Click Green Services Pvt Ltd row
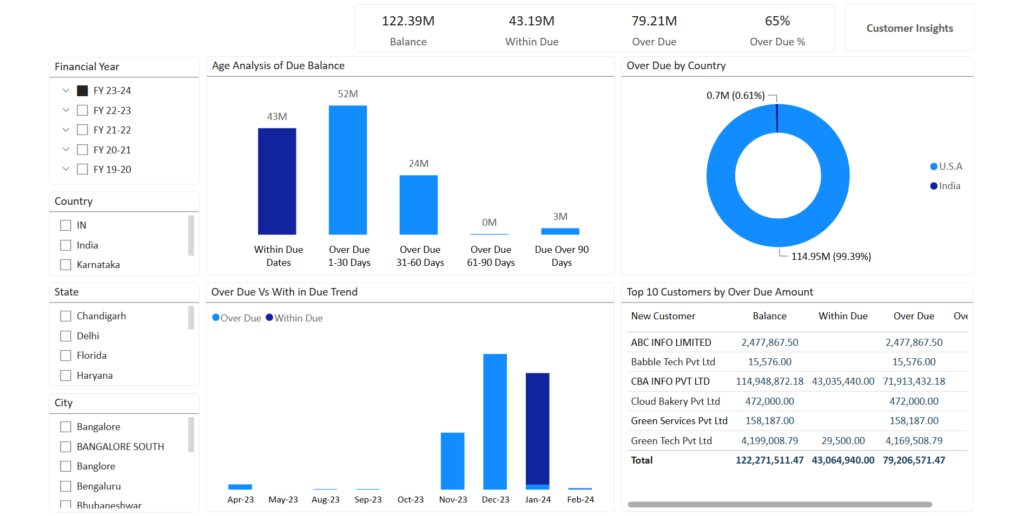The height and width of the screenshot is (516, 1023). [798, 421]
